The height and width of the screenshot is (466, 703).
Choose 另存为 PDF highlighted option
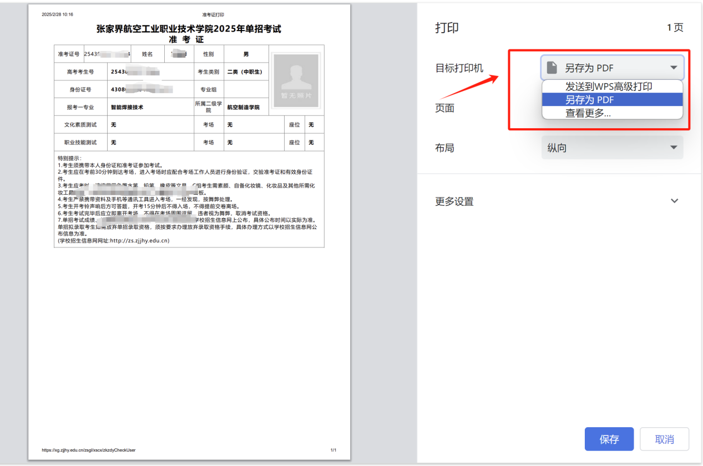pyautogui.click(x=589, y=100)
